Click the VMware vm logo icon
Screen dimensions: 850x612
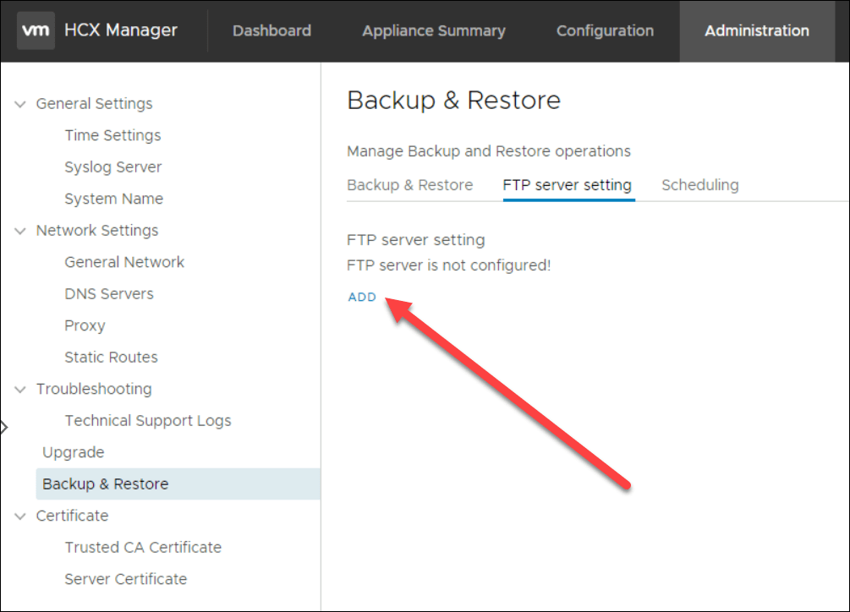pyautogui.click(x=36, y=30)
